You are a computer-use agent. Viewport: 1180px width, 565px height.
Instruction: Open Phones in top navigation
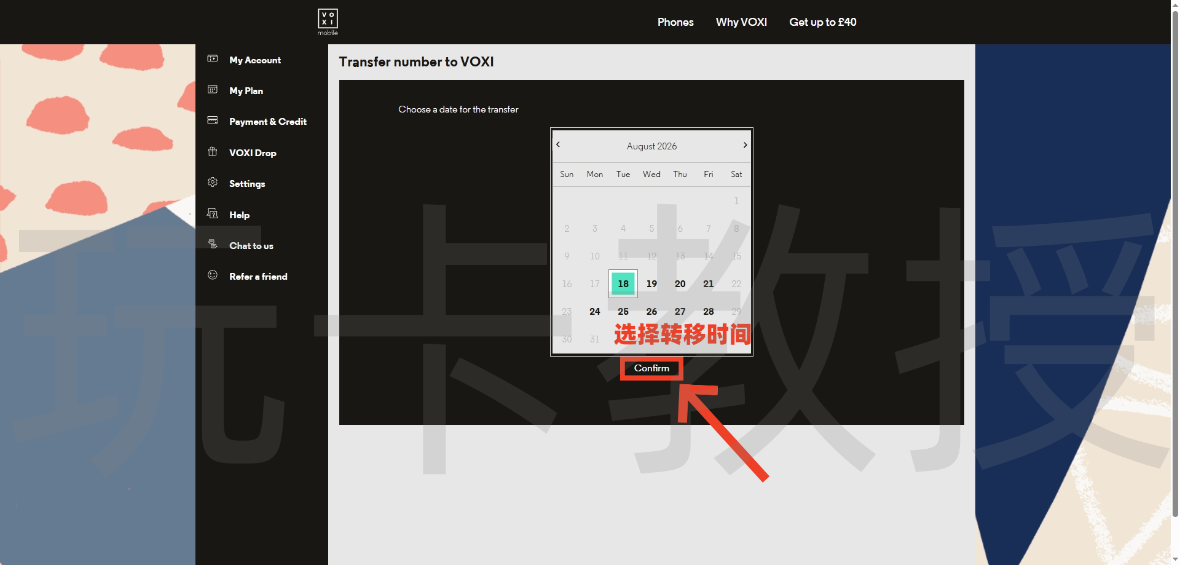(x=675, y=22)
